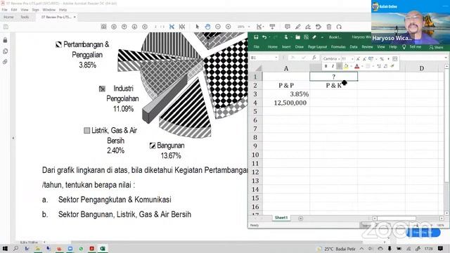Select the highlight pen tool in Acrobat
This screenshot has height=253, width=450.
(x=297, y=27)
